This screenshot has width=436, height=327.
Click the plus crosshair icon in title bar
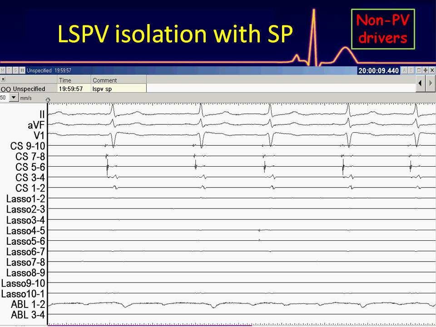[426, 70]
